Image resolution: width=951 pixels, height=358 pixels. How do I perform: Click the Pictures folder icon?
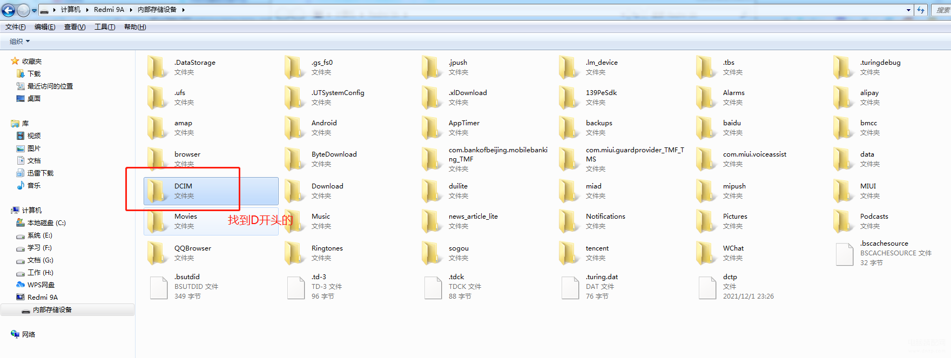click(x=706, y=221)
